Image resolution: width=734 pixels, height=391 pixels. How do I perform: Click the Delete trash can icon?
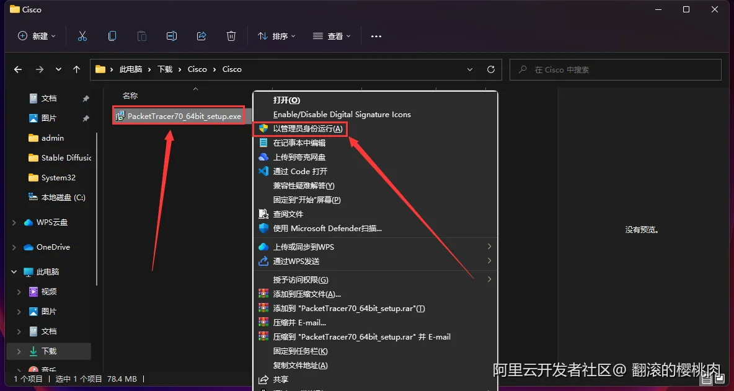click(231, 36)
